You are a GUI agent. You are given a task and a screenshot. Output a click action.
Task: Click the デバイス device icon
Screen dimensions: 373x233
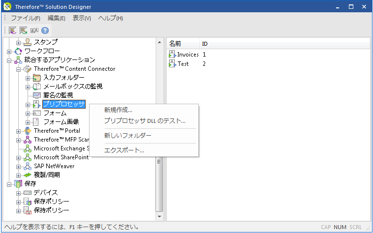28,193
